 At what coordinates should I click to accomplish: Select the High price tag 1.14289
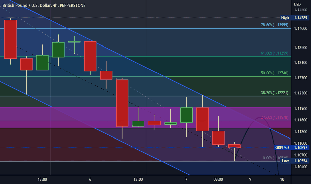[300, 18]
